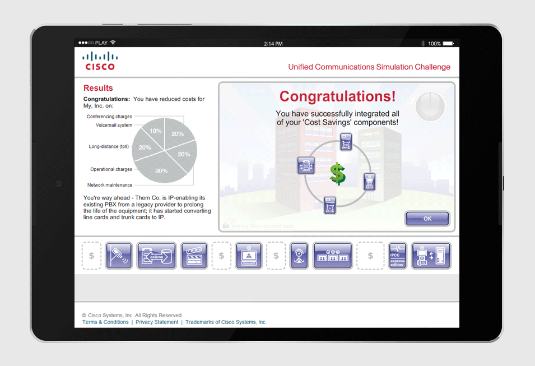Click the faded timer clock icon
The height and width of the screenshot is (366, 535).
(430, 106)
